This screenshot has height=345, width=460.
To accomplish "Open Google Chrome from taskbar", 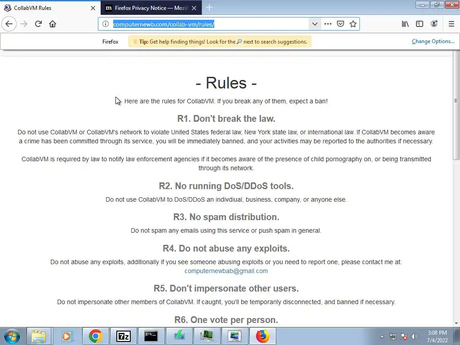I will tap(95, 336).
